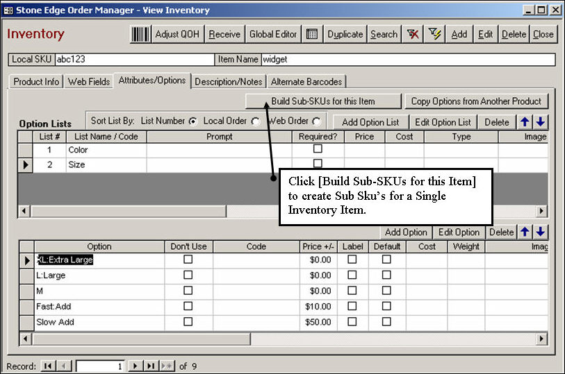This screenshot has width=565, height=374.
Task: Open the Web Fields tab
Action: [x=89, y=82]
